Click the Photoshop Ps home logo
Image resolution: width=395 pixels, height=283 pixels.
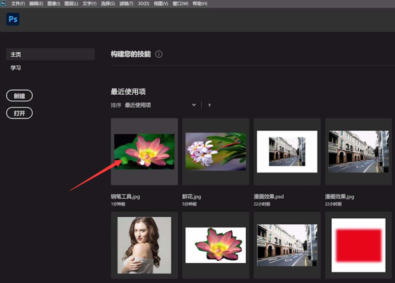(x=13, y=19)
